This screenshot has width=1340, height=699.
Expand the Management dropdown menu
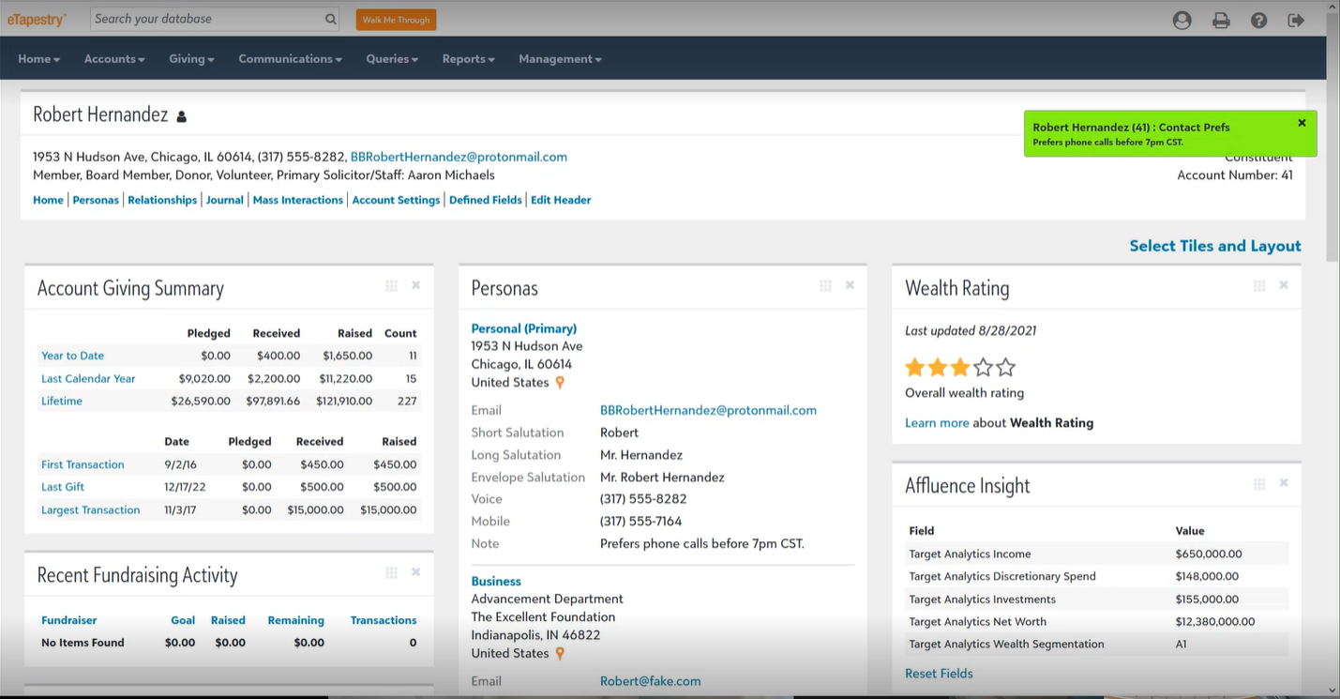560,59
